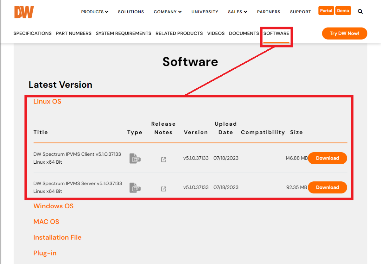The height and width of the screenshot is (264, 381).
Task: Expand the Plug-in section
Action: (x=45, y=253)
